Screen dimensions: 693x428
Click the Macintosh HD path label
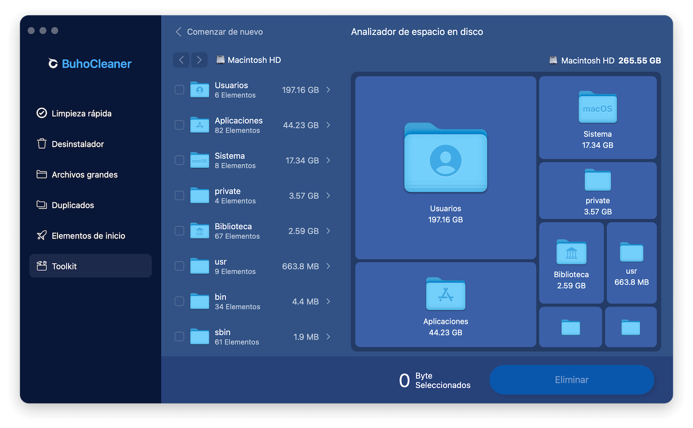tap(249, 60)
